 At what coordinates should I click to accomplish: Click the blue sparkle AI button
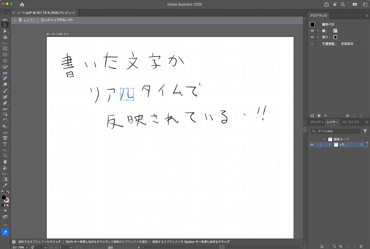5,232
